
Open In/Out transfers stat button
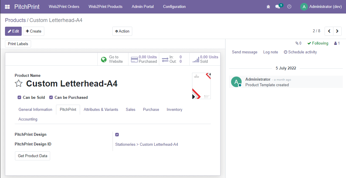174,59
